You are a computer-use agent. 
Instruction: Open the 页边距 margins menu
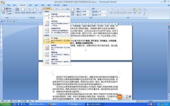[23, 11]
